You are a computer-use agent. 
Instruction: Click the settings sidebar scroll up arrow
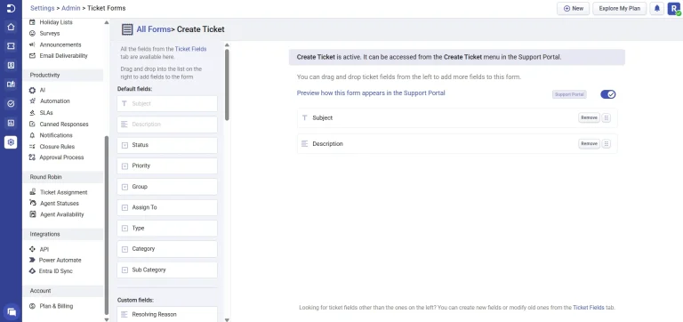pyautogui.click(x=107, y=22)
